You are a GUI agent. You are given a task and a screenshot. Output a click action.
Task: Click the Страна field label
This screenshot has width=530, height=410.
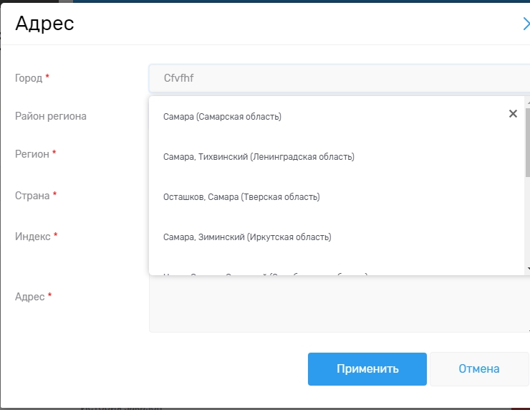32,195
